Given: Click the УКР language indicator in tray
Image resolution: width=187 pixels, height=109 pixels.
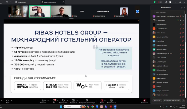Looking at the screenshot, I should [x=171, y=107].
